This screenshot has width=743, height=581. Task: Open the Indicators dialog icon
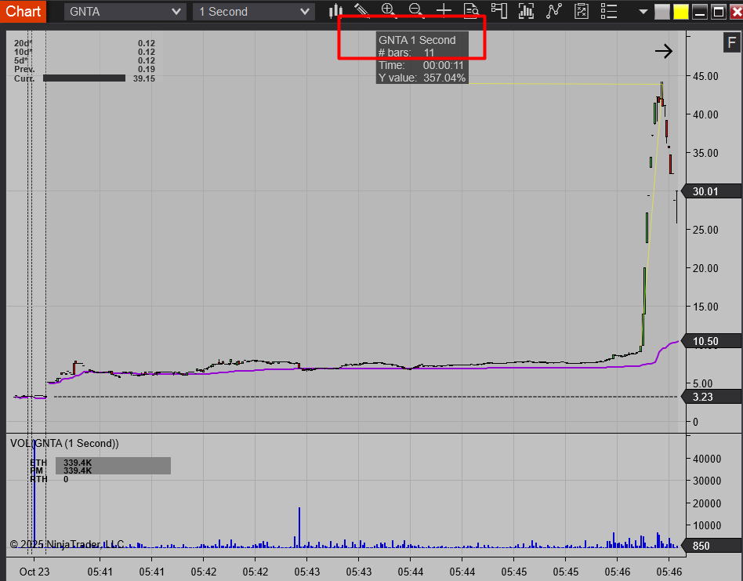(553, 11)
